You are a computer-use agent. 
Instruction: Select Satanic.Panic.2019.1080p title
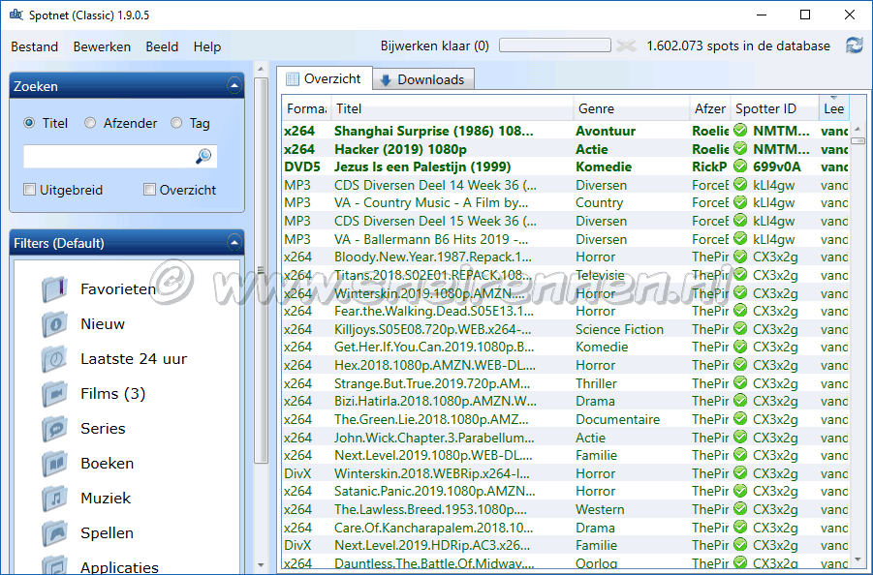tap(435, 491)
